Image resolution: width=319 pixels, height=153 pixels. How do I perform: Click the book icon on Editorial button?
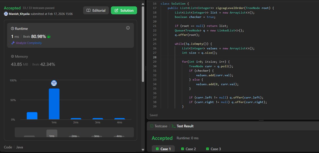pyautogui.click(x=89, y=11)
